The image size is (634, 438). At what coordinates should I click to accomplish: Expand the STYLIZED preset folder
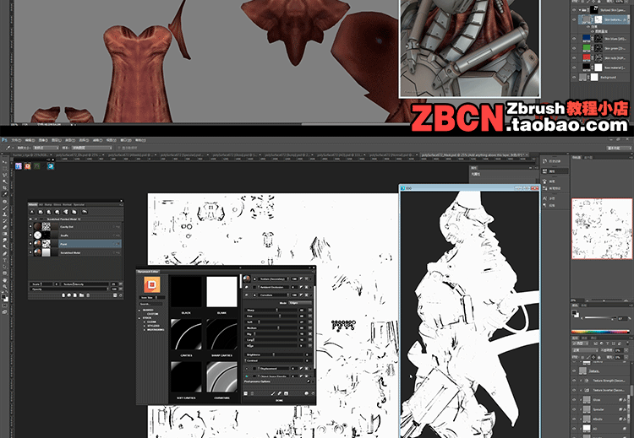click(x=145, y=326)
